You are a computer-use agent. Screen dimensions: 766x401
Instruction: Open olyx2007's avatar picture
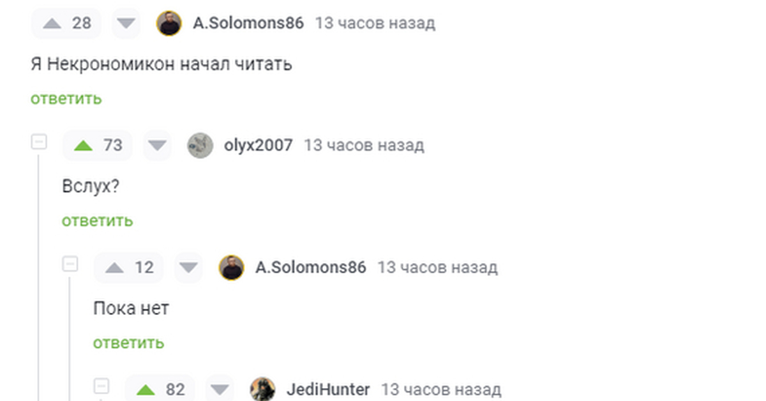pyautogui.click(x=200, y=146)
